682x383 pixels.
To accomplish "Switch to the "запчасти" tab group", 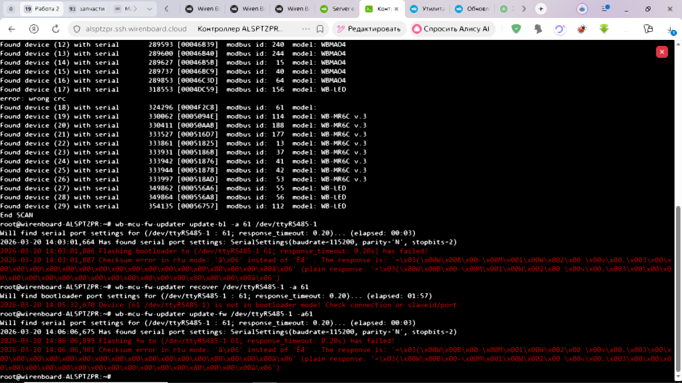I will click(87, 9).
